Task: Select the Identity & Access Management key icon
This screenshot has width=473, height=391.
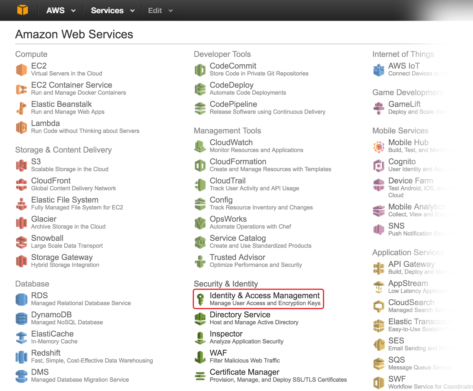Action: tap(200, 299)
